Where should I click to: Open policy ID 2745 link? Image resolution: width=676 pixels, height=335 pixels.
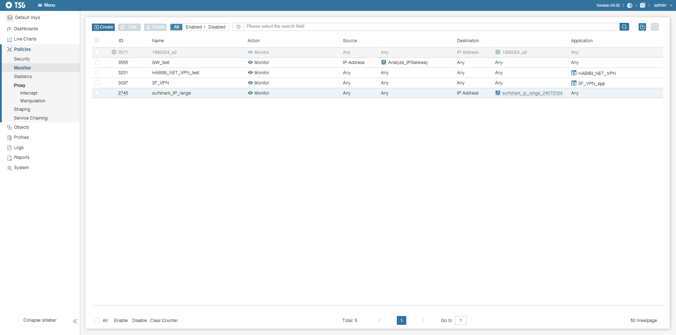123,93
